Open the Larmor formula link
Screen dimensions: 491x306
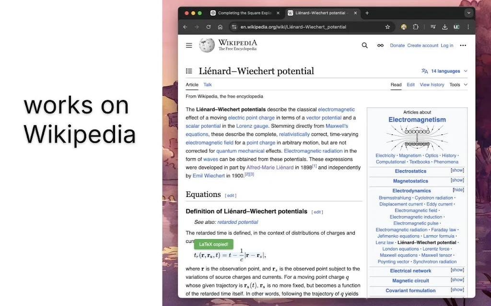[439, 236]
